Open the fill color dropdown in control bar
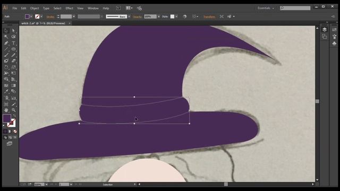The image size is (340, 191). pos(31,16)
